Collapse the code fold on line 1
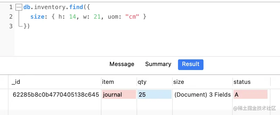This screenshot has width=280, height=115. point(19,7)
